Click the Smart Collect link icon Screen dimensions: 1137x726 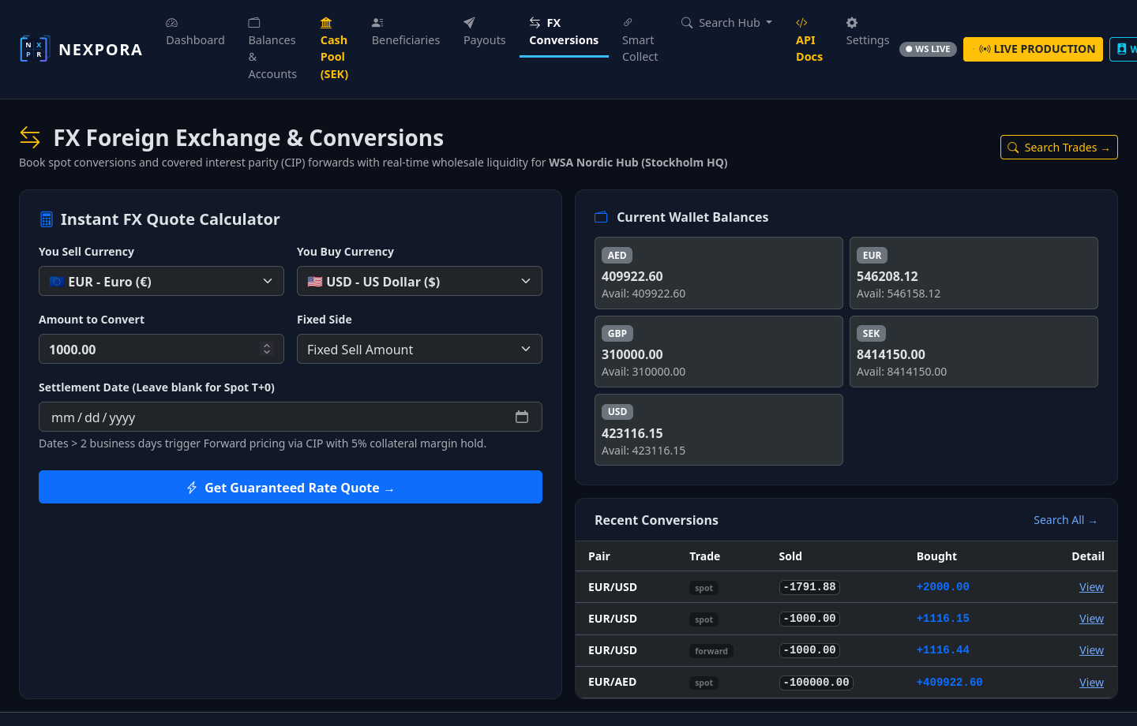628,22
